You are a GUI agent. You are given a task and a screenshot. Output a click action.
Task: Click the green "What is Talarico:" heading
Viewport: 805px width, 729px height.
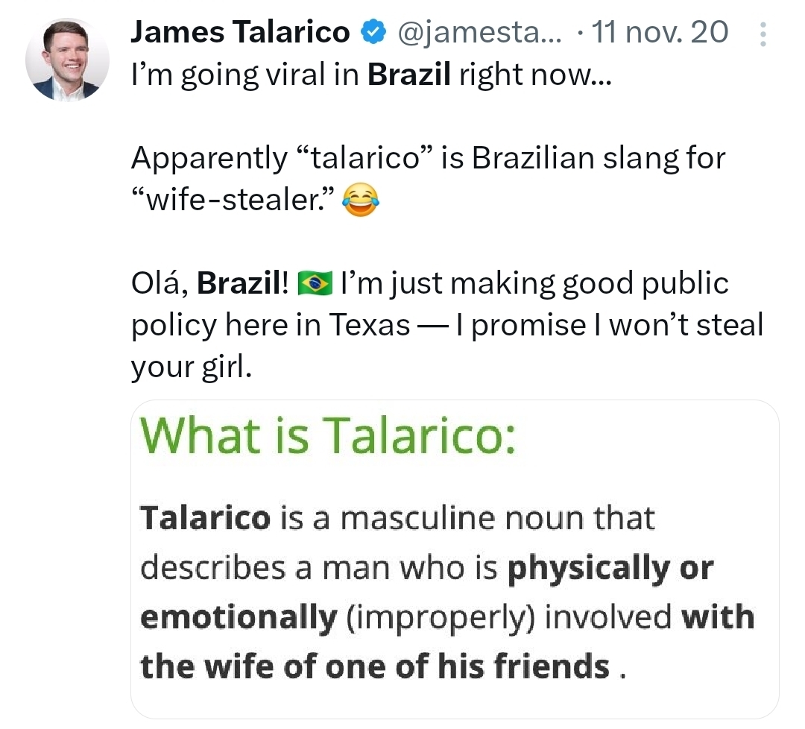point(326,435)
